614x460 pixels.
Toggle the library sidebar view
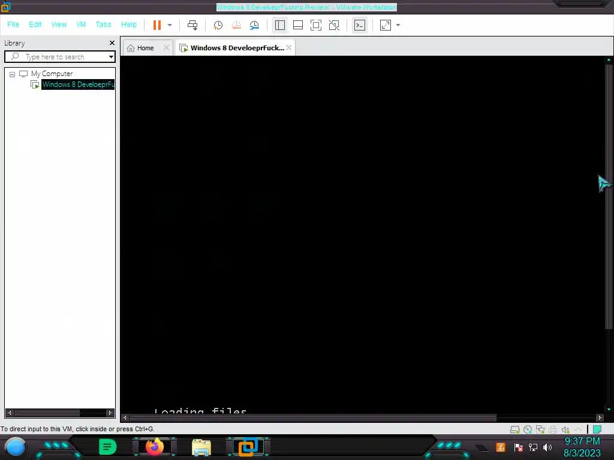[x=280, y=25]
